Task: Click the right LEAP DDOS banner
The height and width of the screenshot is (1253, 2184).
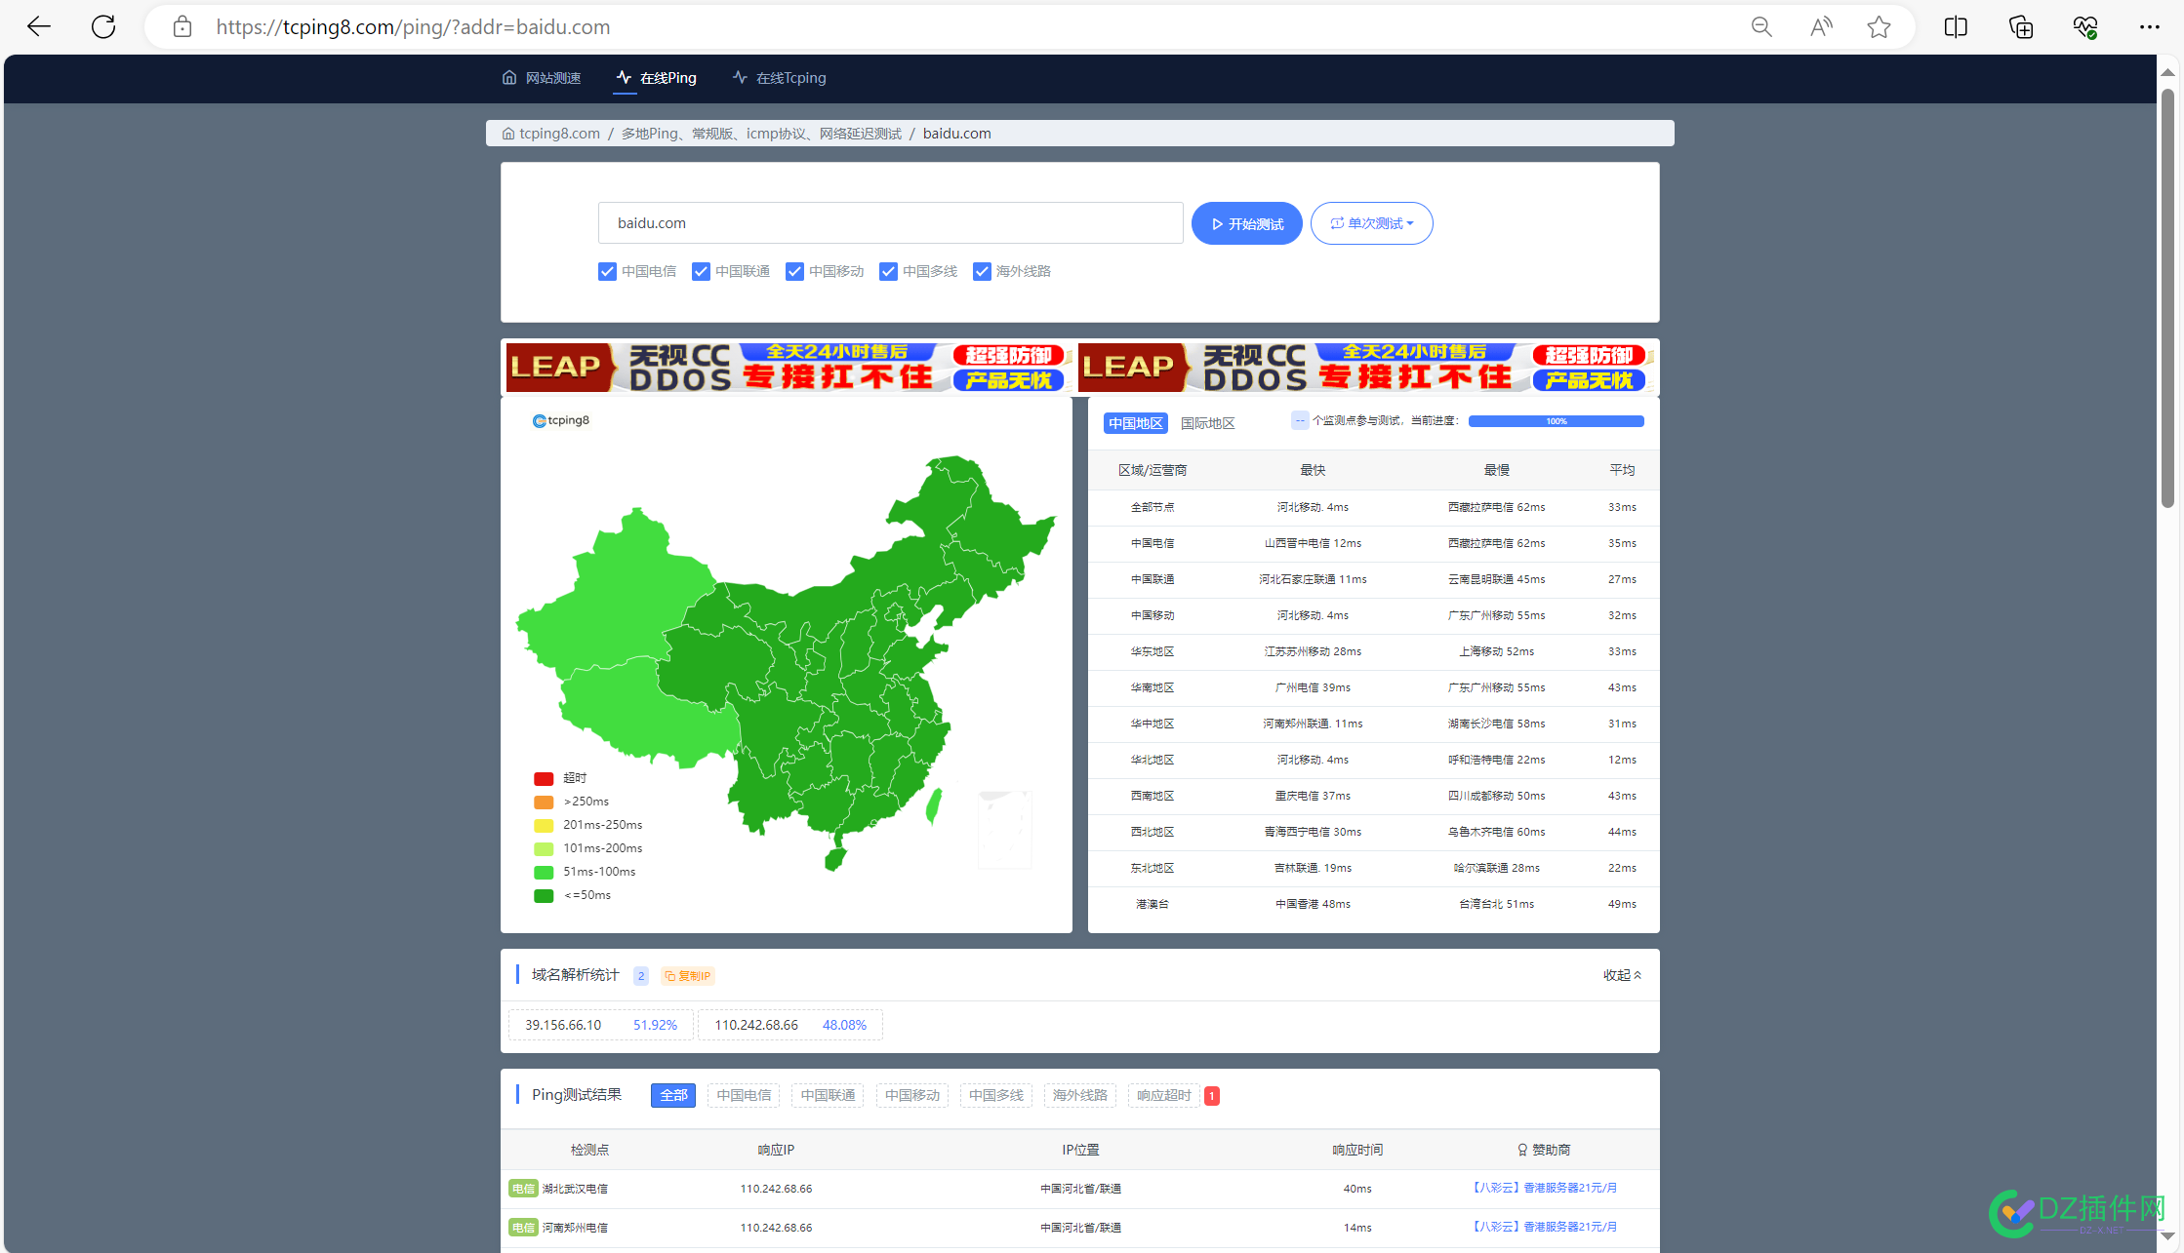Action: 1365,367
